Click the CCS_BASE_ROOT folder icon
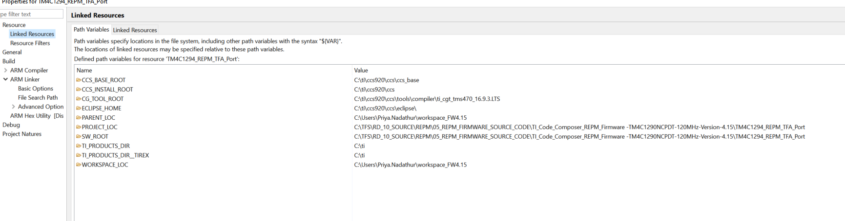 click(79, 80)
